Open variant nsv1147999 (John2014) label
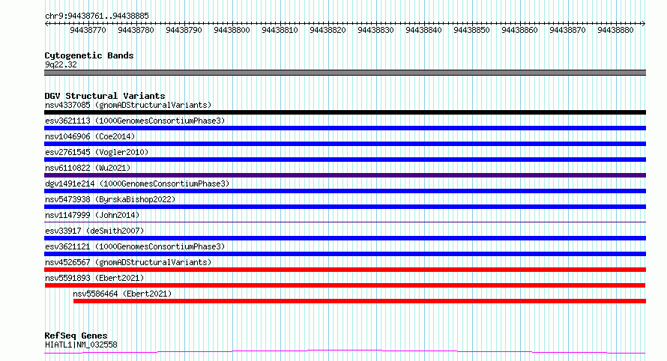Screen dimensions: 667x361 [92, 215]
